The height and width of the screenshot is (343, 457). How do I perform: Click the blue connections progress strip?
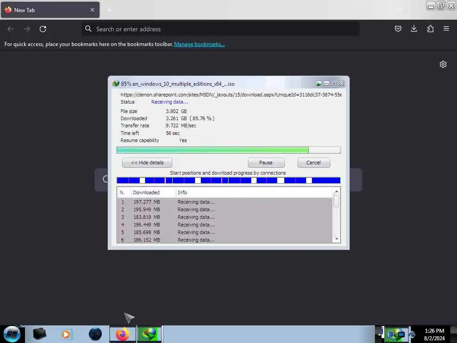[x=228, y=180]
